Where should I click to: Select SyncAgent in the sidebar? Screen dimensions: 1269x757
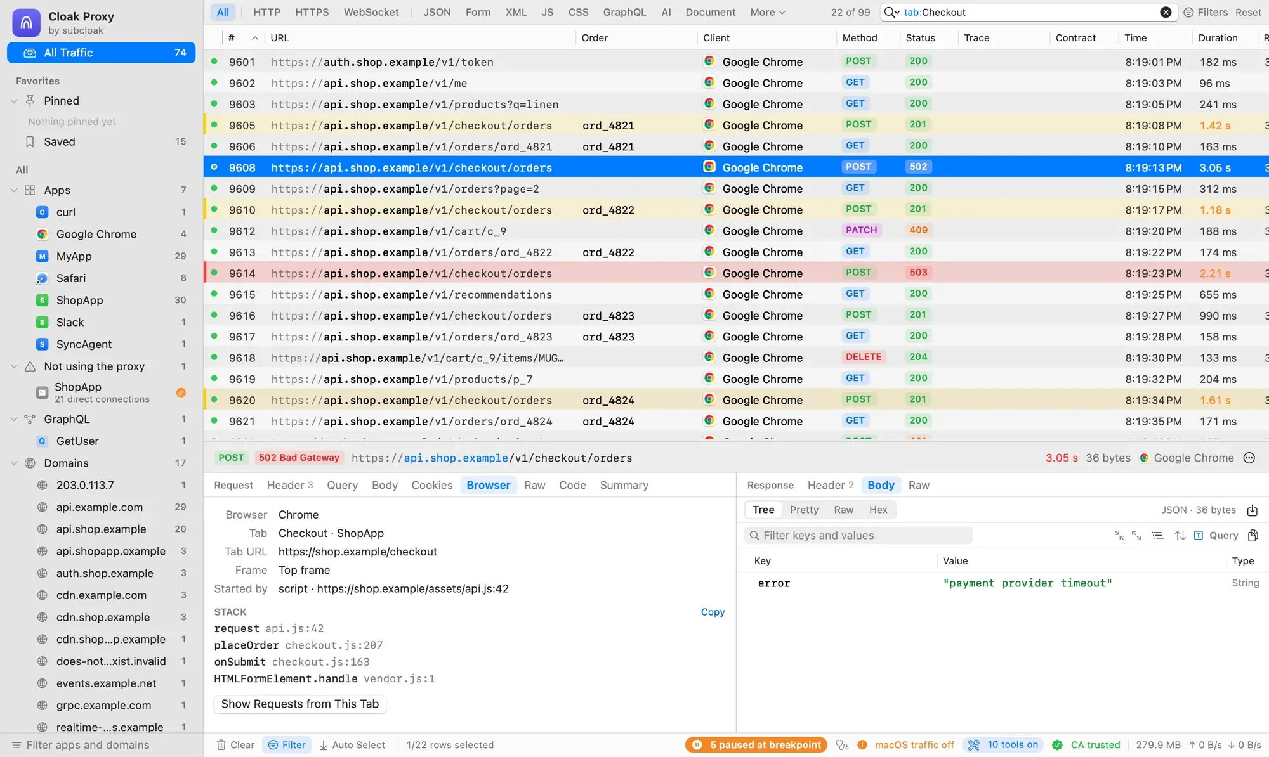[101, 344]
